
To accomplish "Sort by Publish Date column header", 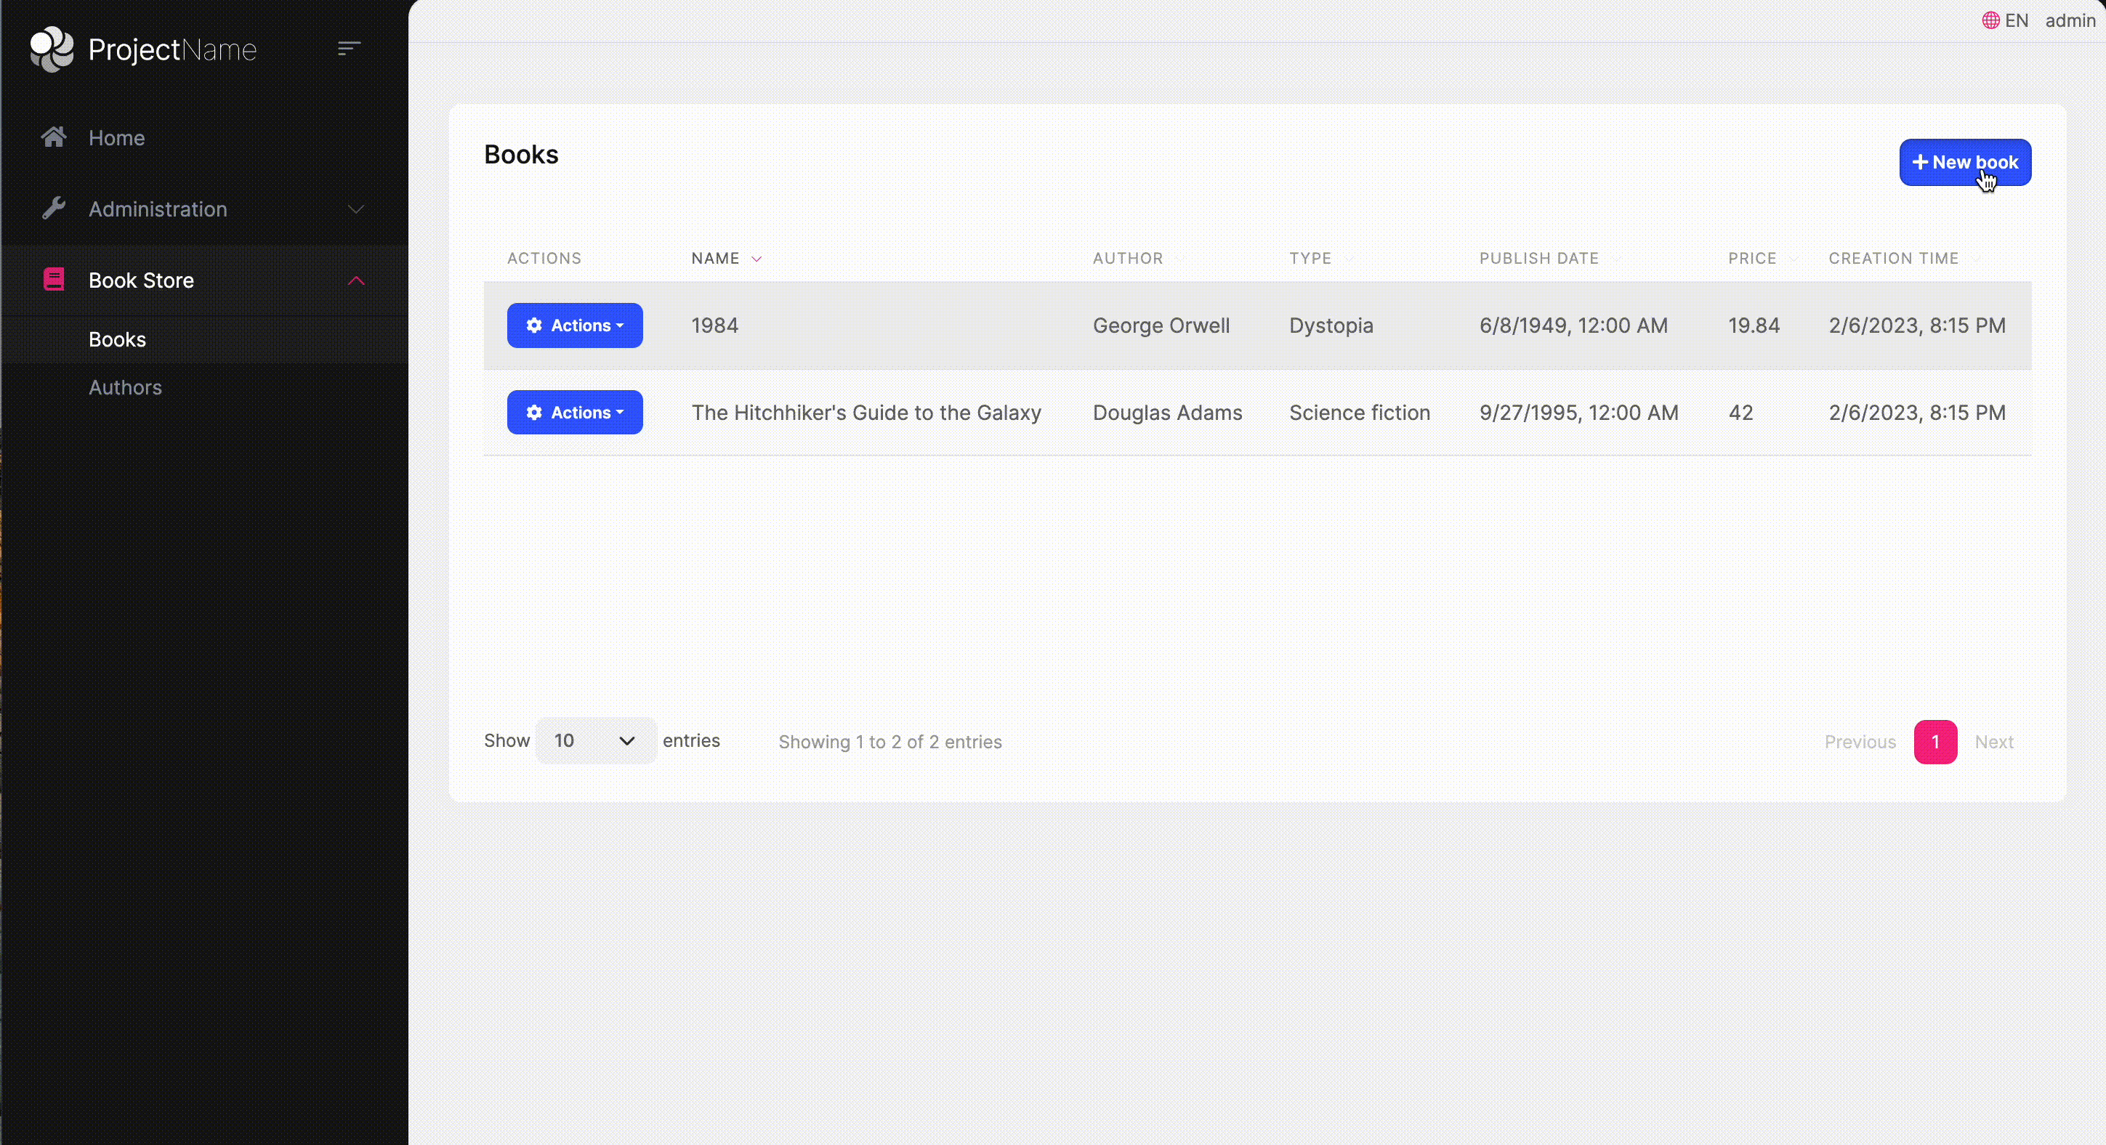I will [x=1538, y=258].
